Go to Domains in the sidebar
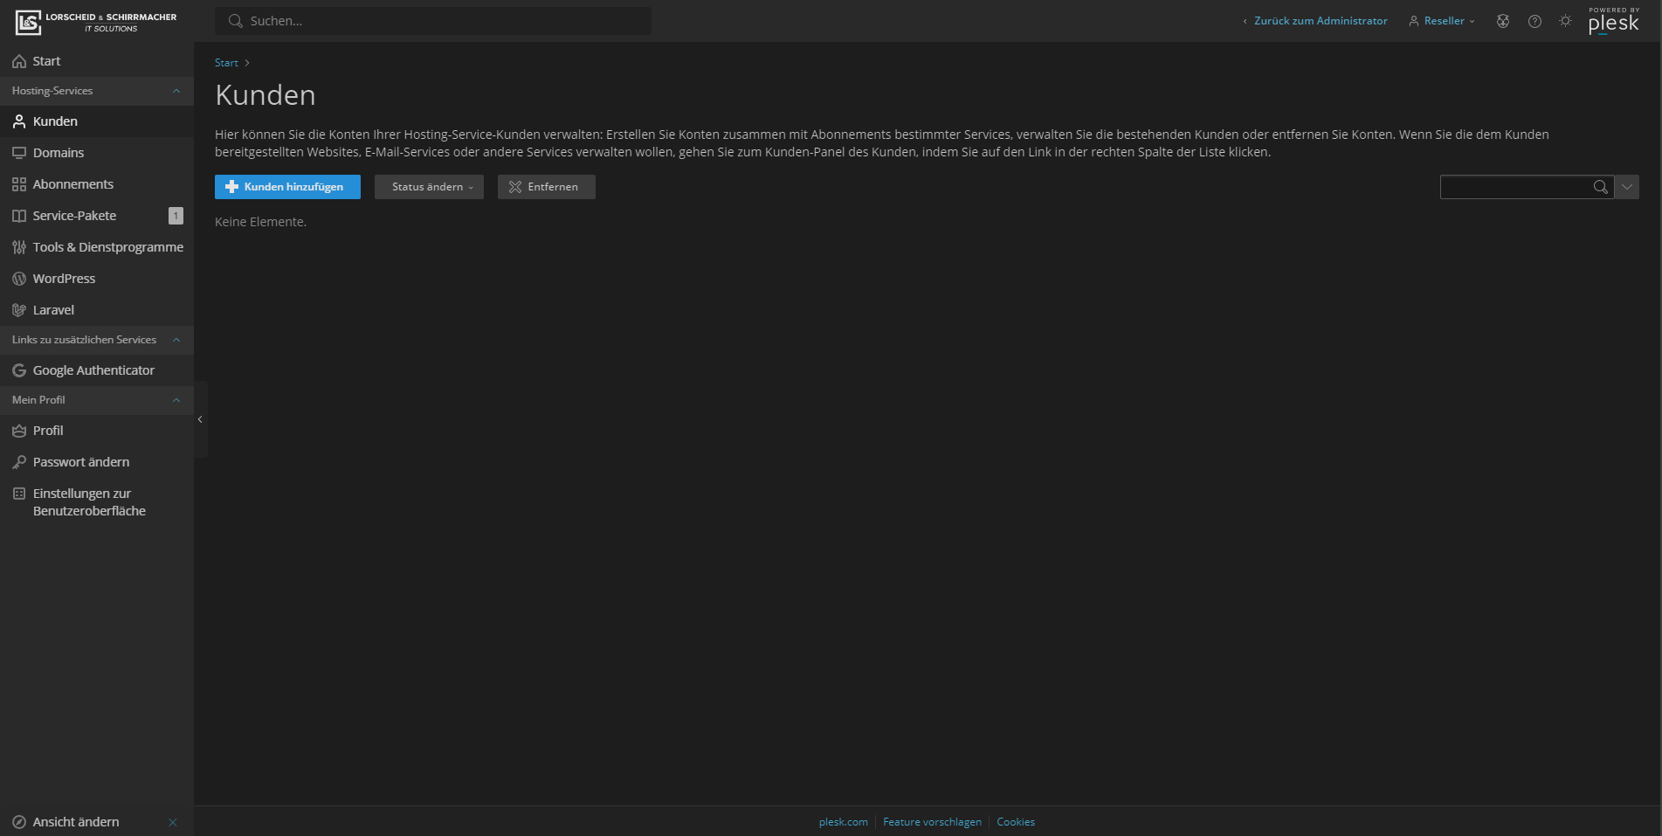 [x=59, y=153]
